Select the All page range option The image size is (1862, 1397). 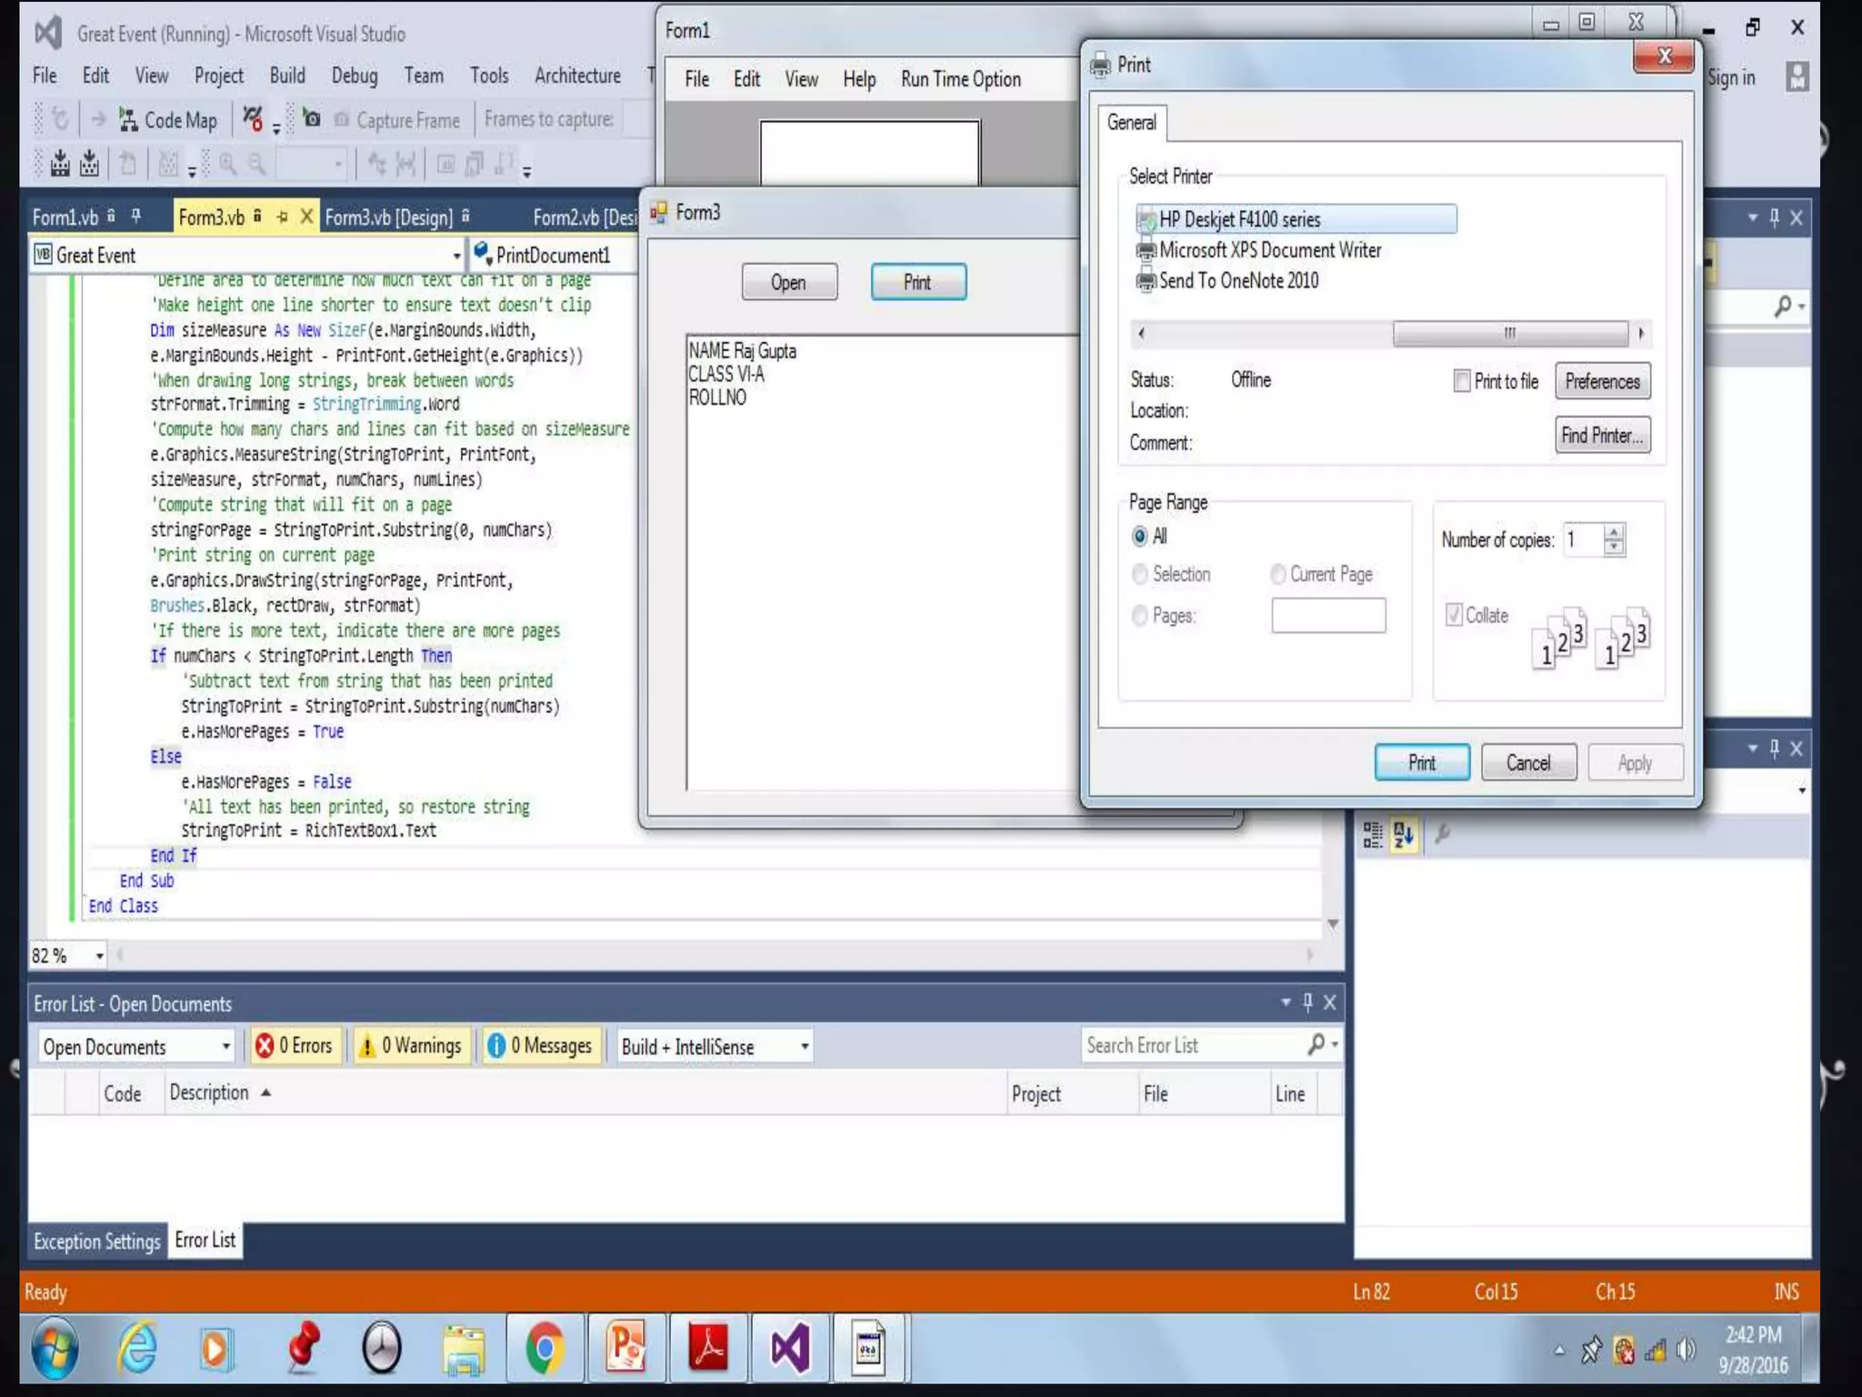(x=1140, y=537)
